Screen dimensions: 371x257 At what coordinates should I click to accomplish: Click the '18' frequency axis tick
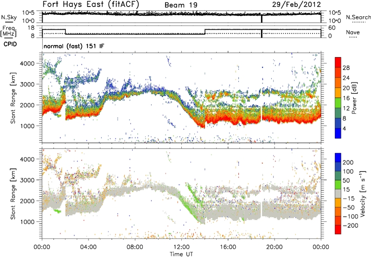(31, 28)
